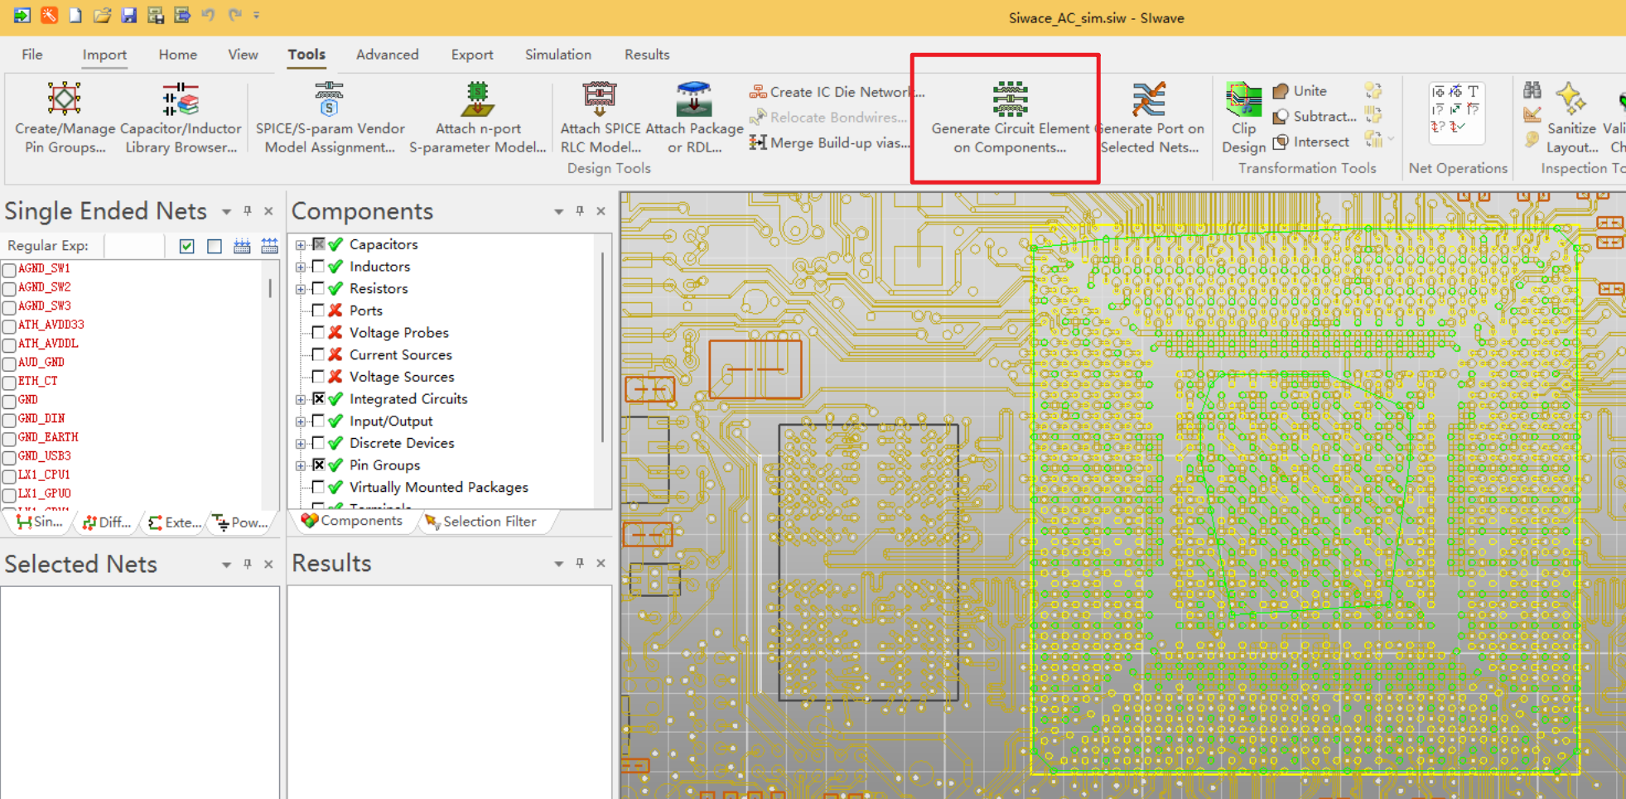Click Create IC Die Network

tap(837, 92)
